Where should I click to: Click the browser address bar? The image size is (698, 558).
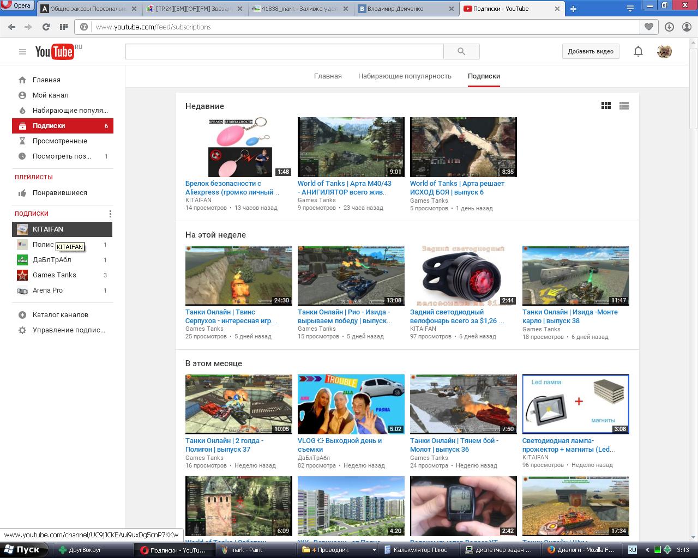[357, 27]
